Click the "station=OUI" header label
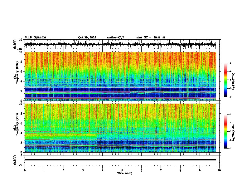 click(115, 37)
